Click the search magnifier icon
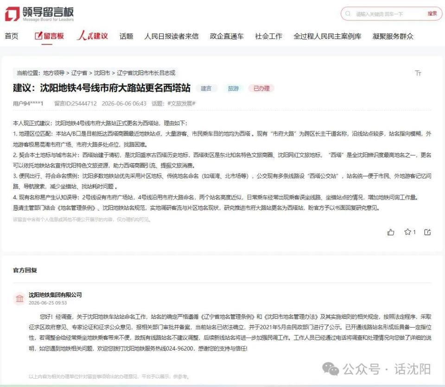This screenshot has width=445, height=387. [x=348, y=13]
